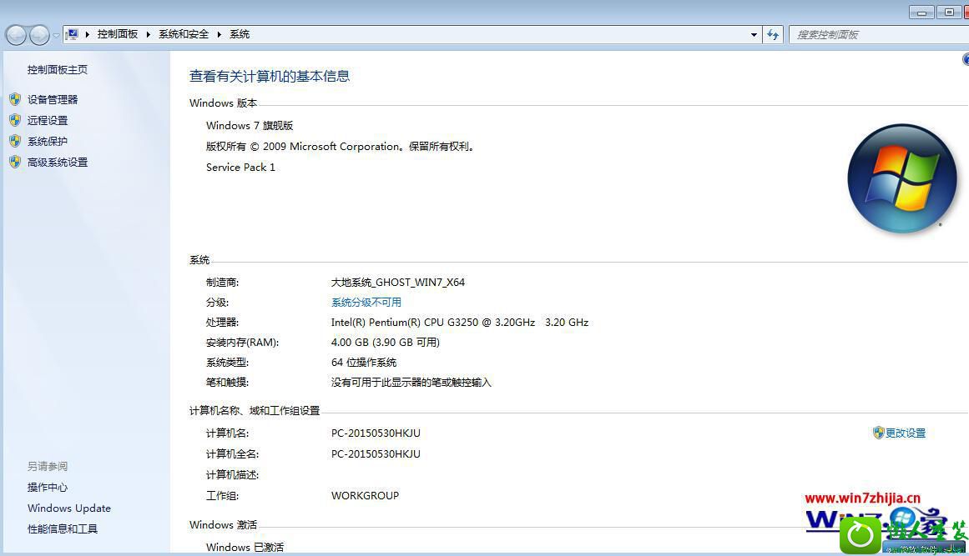Image resolution: width=969 pixels, height=556 pixels.
Task: Click the shield icon beside 高级系统设置
Action: (x=14, y=163)
